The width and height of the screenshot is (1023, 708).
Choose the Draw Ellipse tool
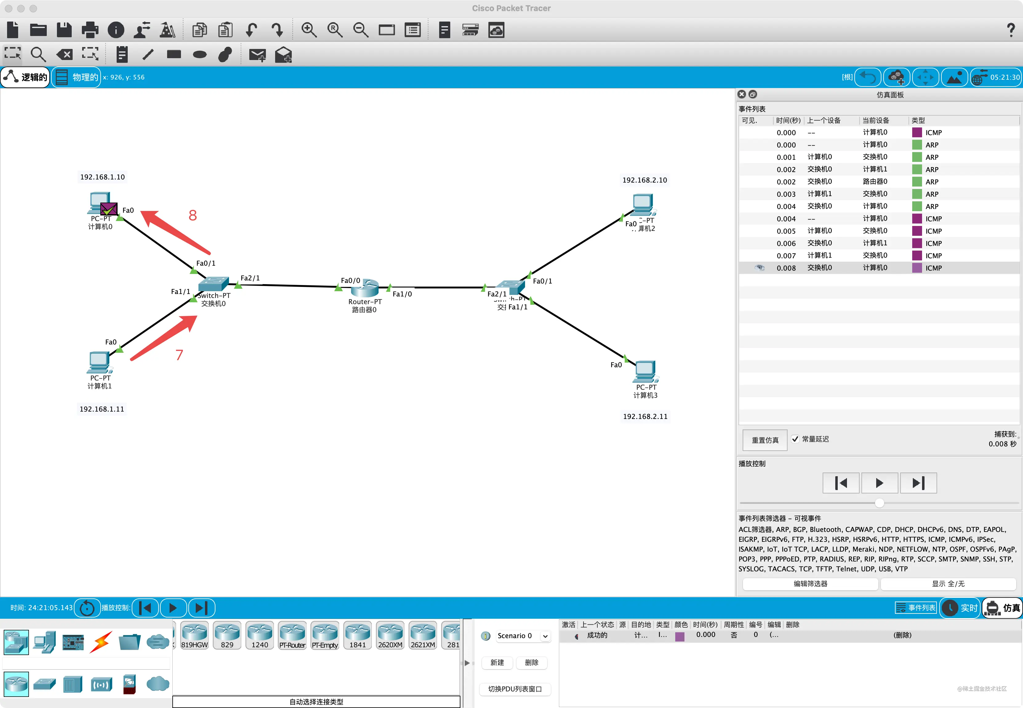(x=199, y=54)
